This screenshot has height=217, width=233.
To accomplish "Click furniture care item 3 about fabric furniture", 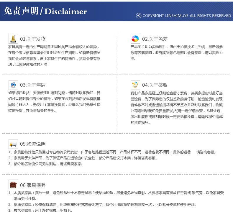I will coord(40,211).
